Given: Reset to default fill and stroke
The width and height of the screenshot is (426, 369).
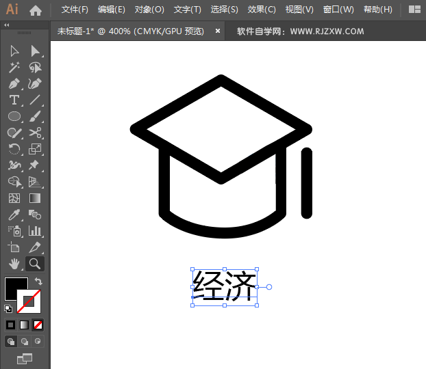Looking at the screenshot, I should (x=8, y=309).
